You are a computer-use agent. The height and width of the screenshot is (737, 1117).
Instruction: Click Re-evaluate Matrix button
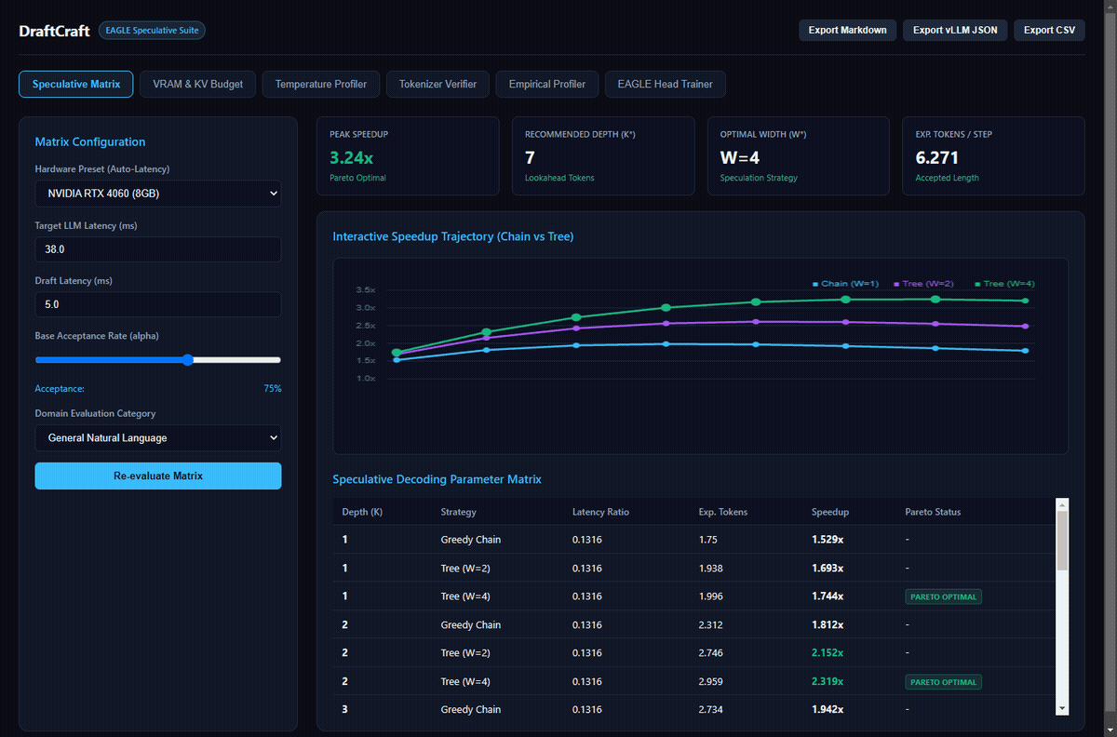tap(158, 476)
